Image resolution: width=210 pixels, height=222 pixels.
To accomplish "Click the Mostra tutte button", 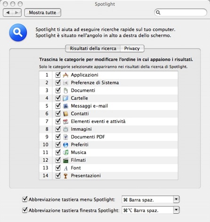I will click(x=43, y=13).
